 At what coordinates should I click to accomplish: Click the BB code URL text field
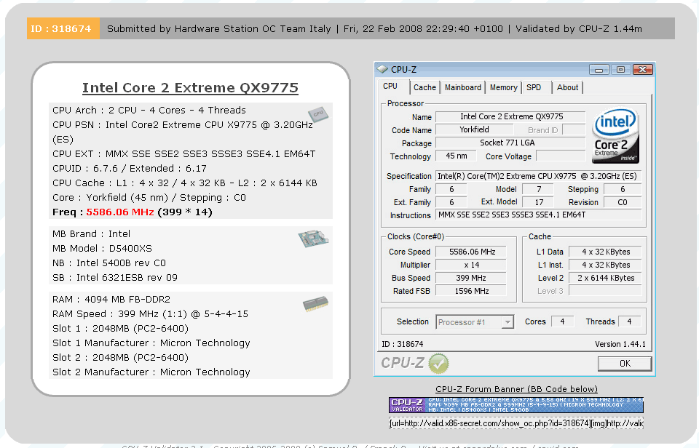coord(516,423)
